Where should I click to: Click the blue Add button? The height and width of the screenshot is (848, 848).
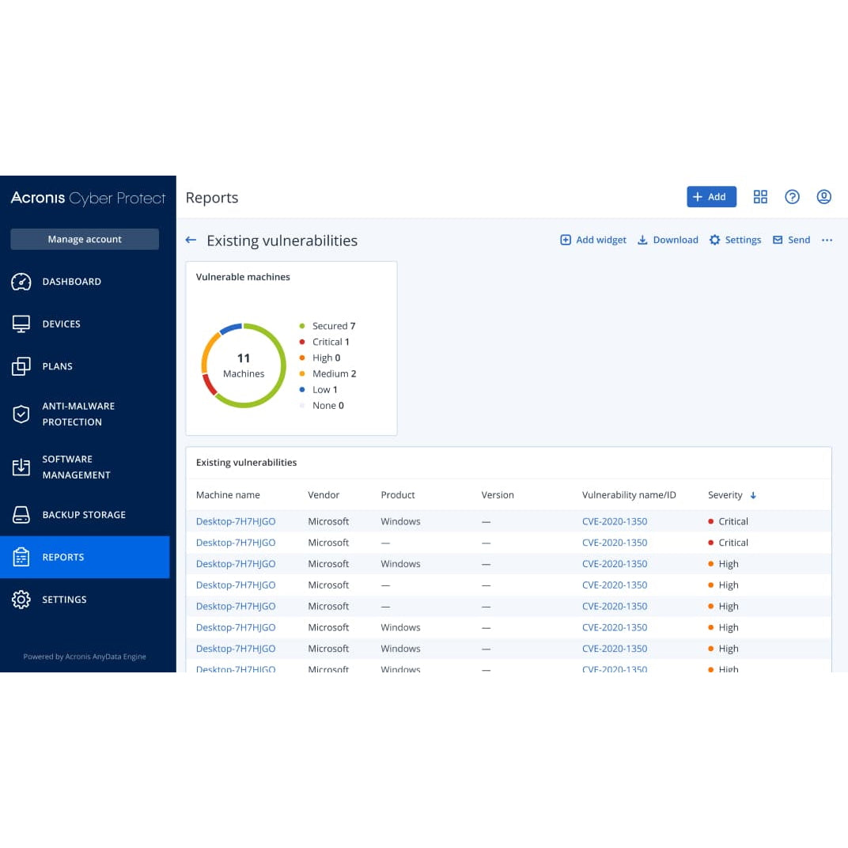(x=710, y=196)
